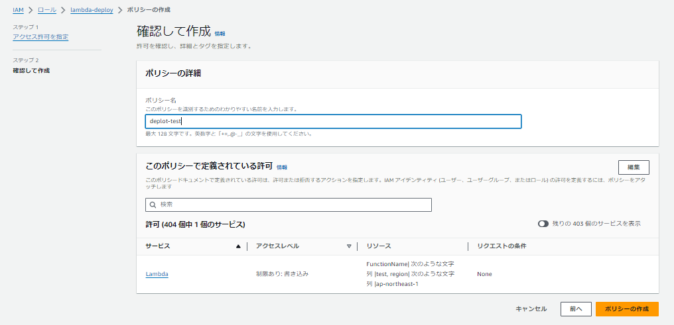The height and width of the screenshot is (325, 674).
Task: Click the magnifier icon in search box
Action: pyautogui.click(x=153, y=205)
